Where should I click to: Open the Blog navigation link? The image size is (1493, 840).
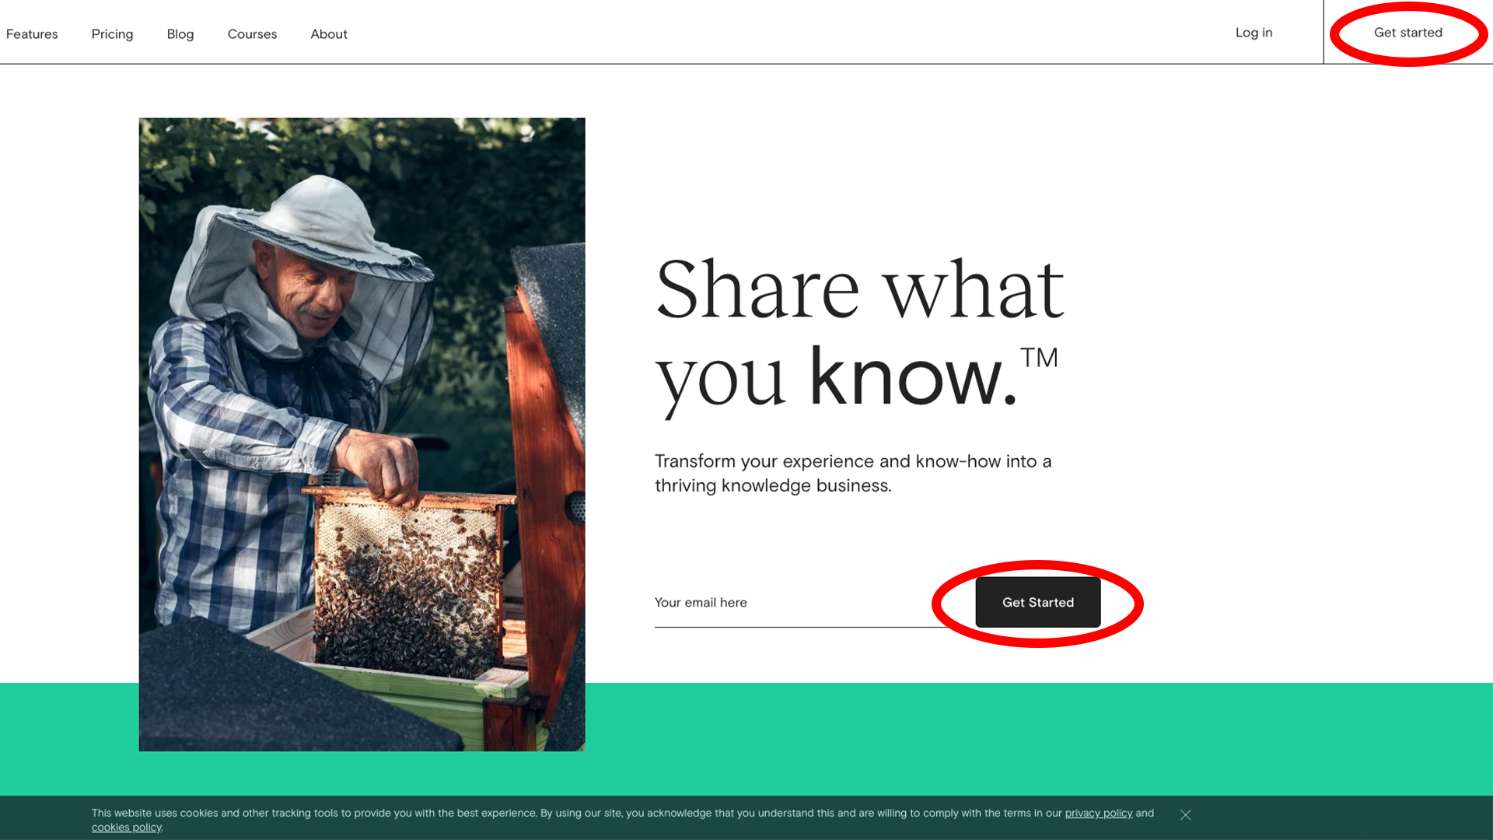tap(180, 34)
